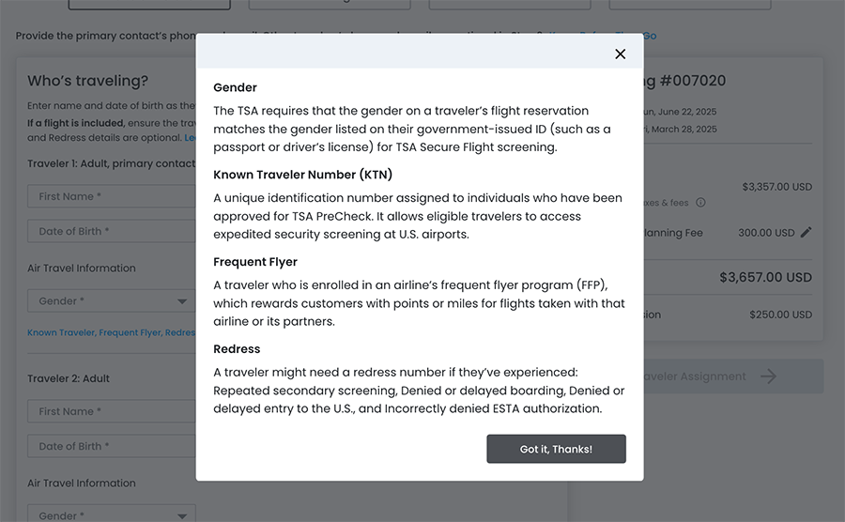Open the Gender dropdown for Traveler 2
845x522 pixels.
pos(112,514)
